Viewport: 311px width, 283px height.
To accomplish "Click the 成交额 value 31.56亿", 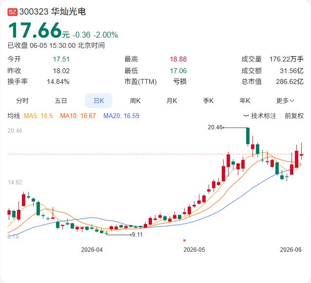I will tap(292, 71).
